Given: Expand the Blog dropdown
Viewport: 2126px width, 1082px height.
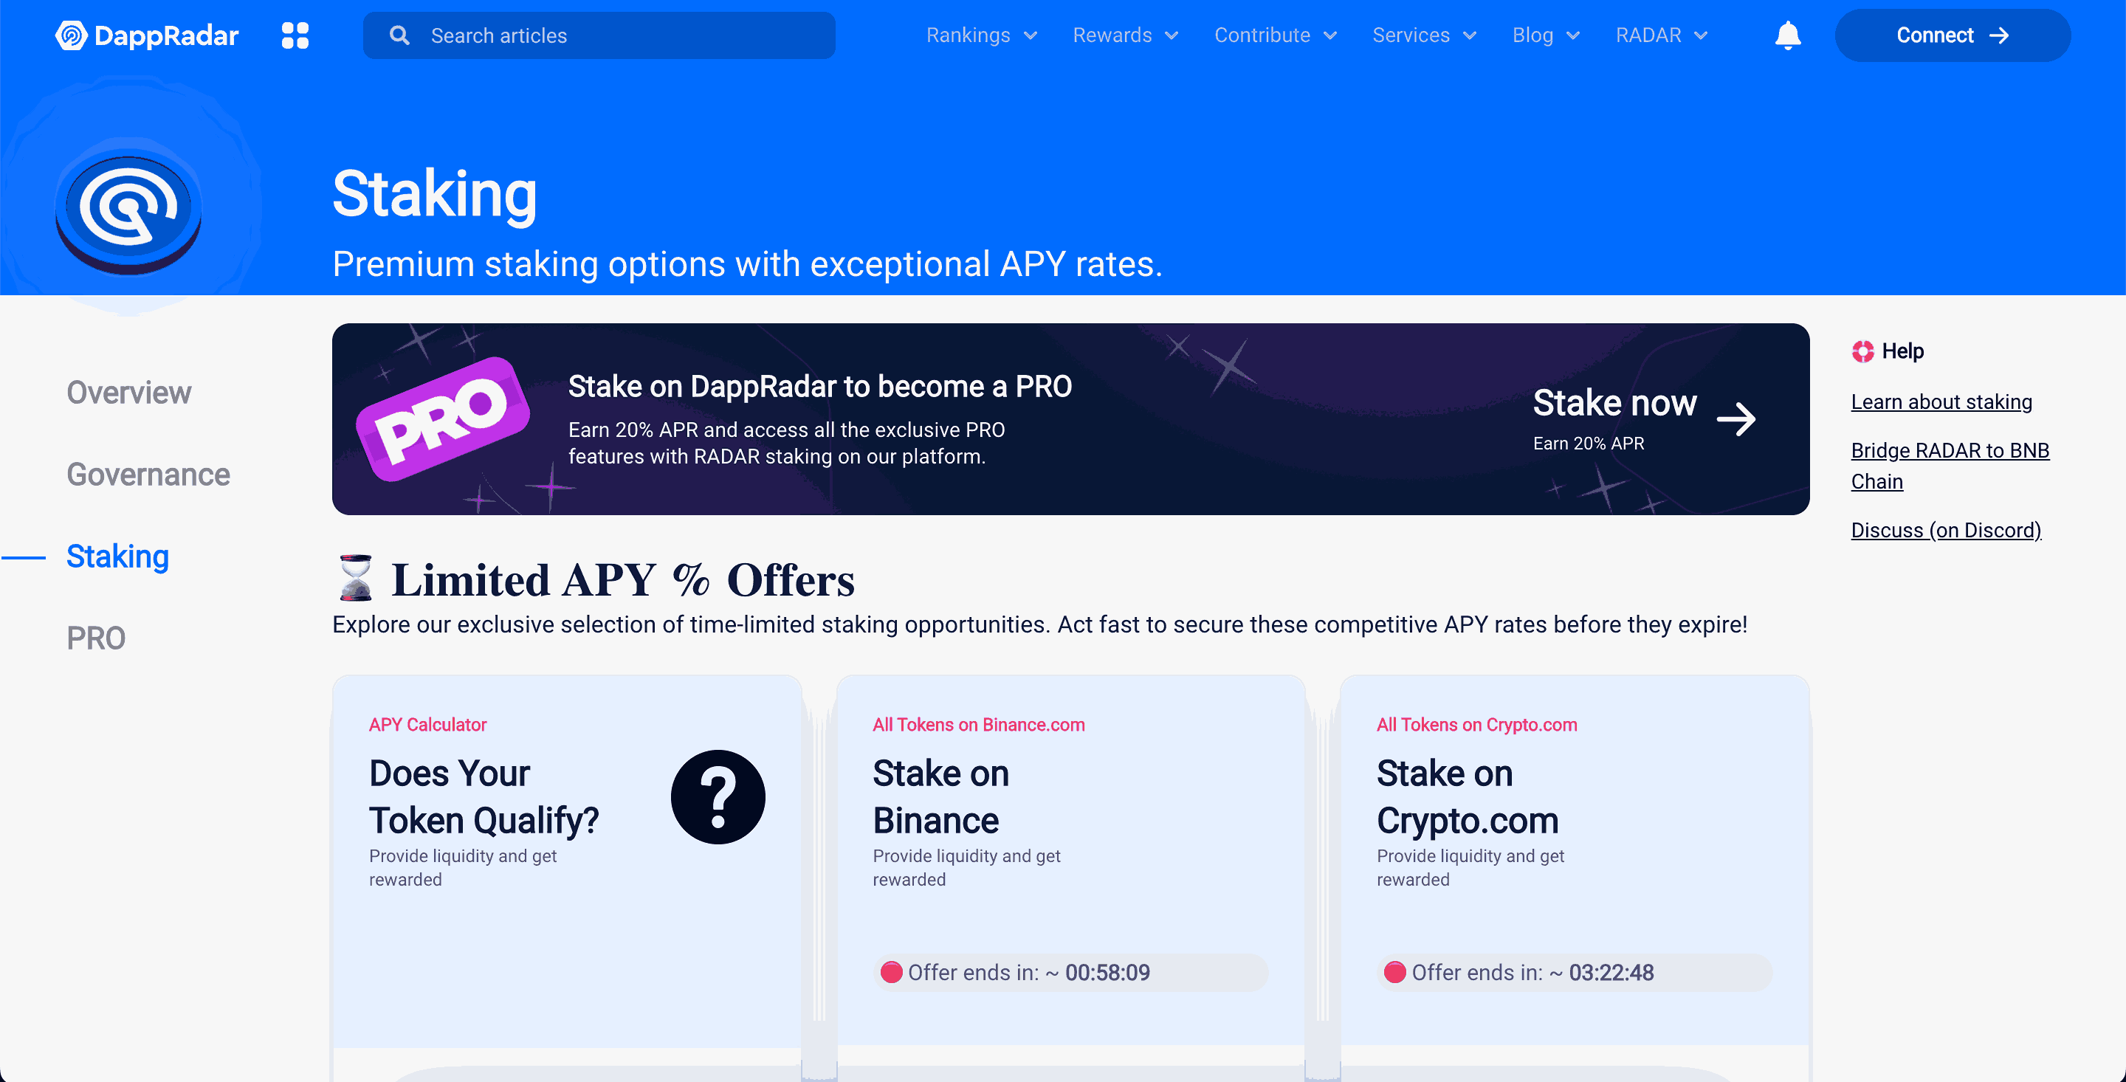Looking at the screenshot, I should 1546,35.
